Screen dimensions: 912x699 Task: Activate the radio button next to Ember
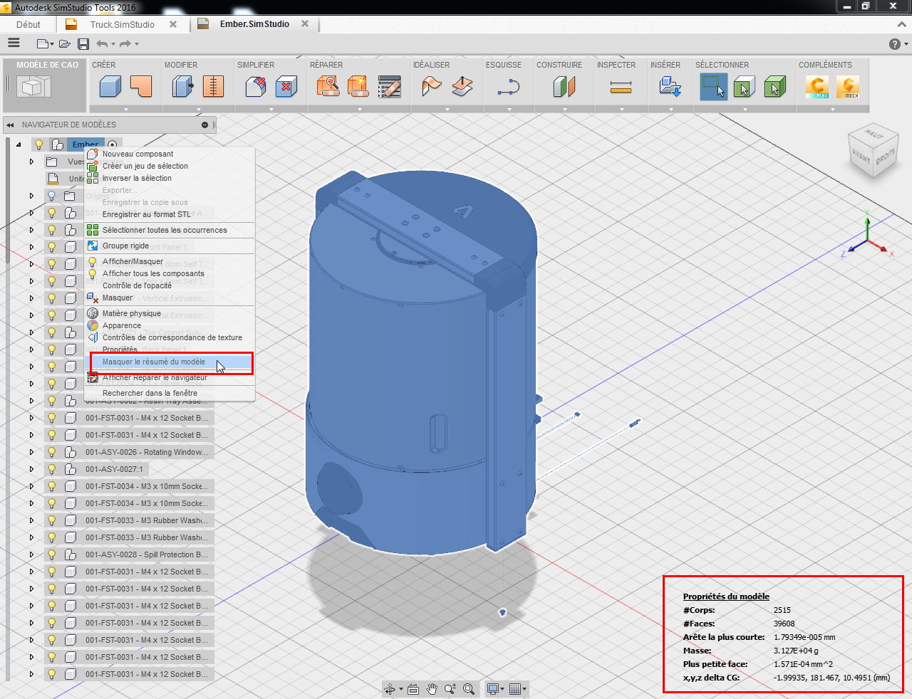click(113, 144)
